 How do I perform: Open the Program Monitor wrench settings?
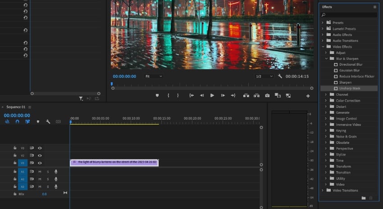pos(280,76)
